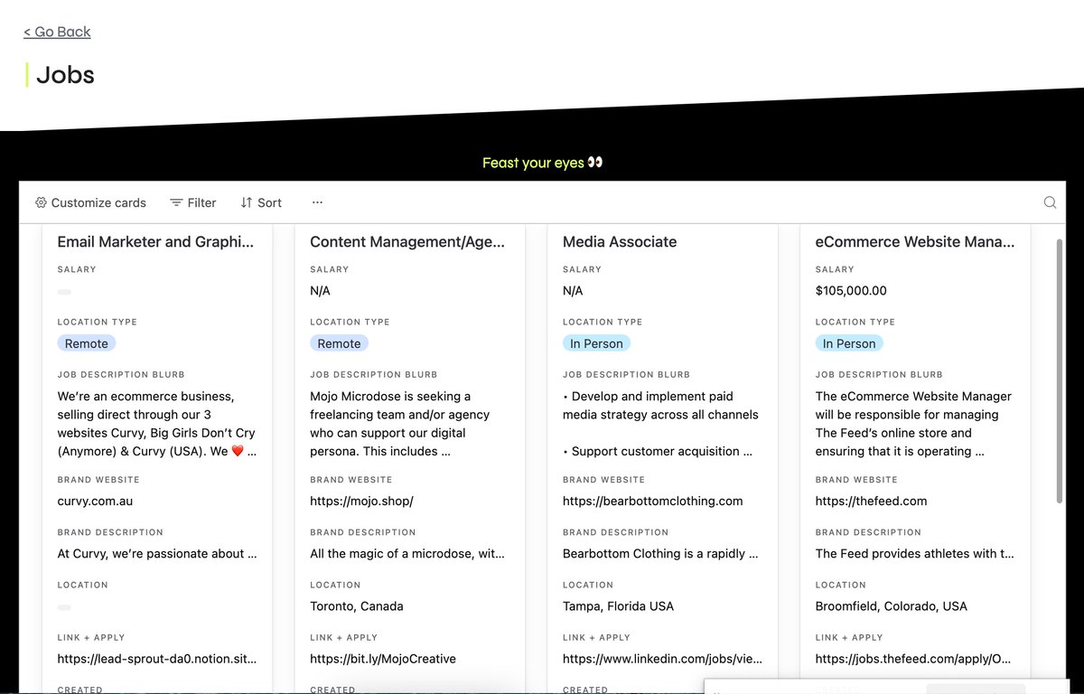Open the lead-sprout notion apply link
The height and width of the screenshot is (694, 1084).
[x=156, y=659]
